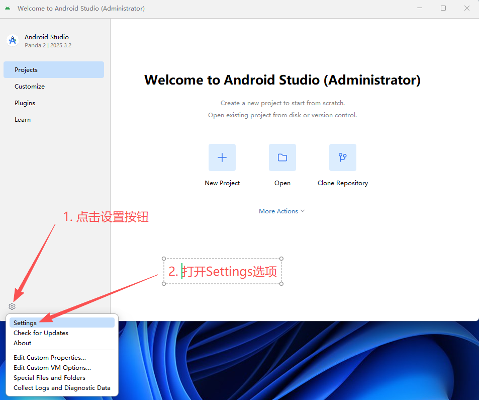Click the Android Studio product name text
This screenshot has height=400, width=479.
pyautogui.click(x=47, y=37)
